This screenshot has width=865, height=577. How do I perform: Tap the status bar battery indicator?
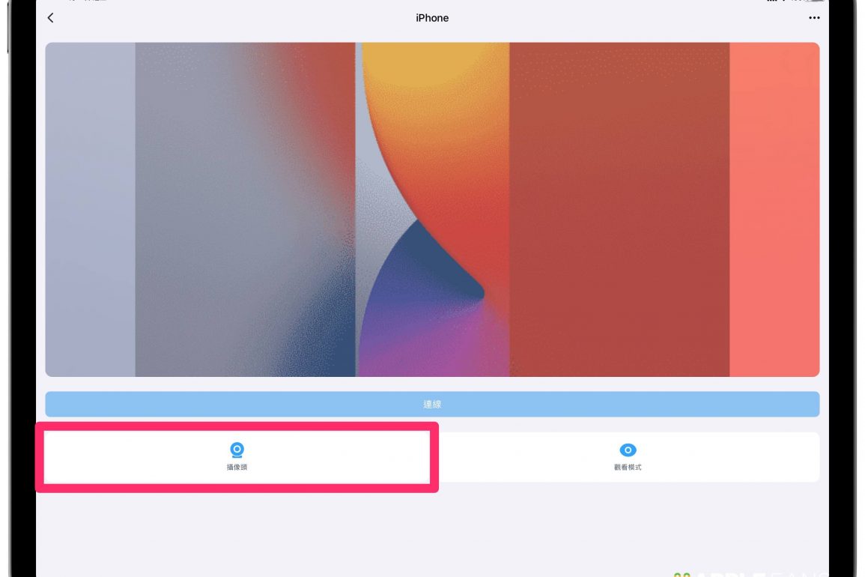point(814,1)
